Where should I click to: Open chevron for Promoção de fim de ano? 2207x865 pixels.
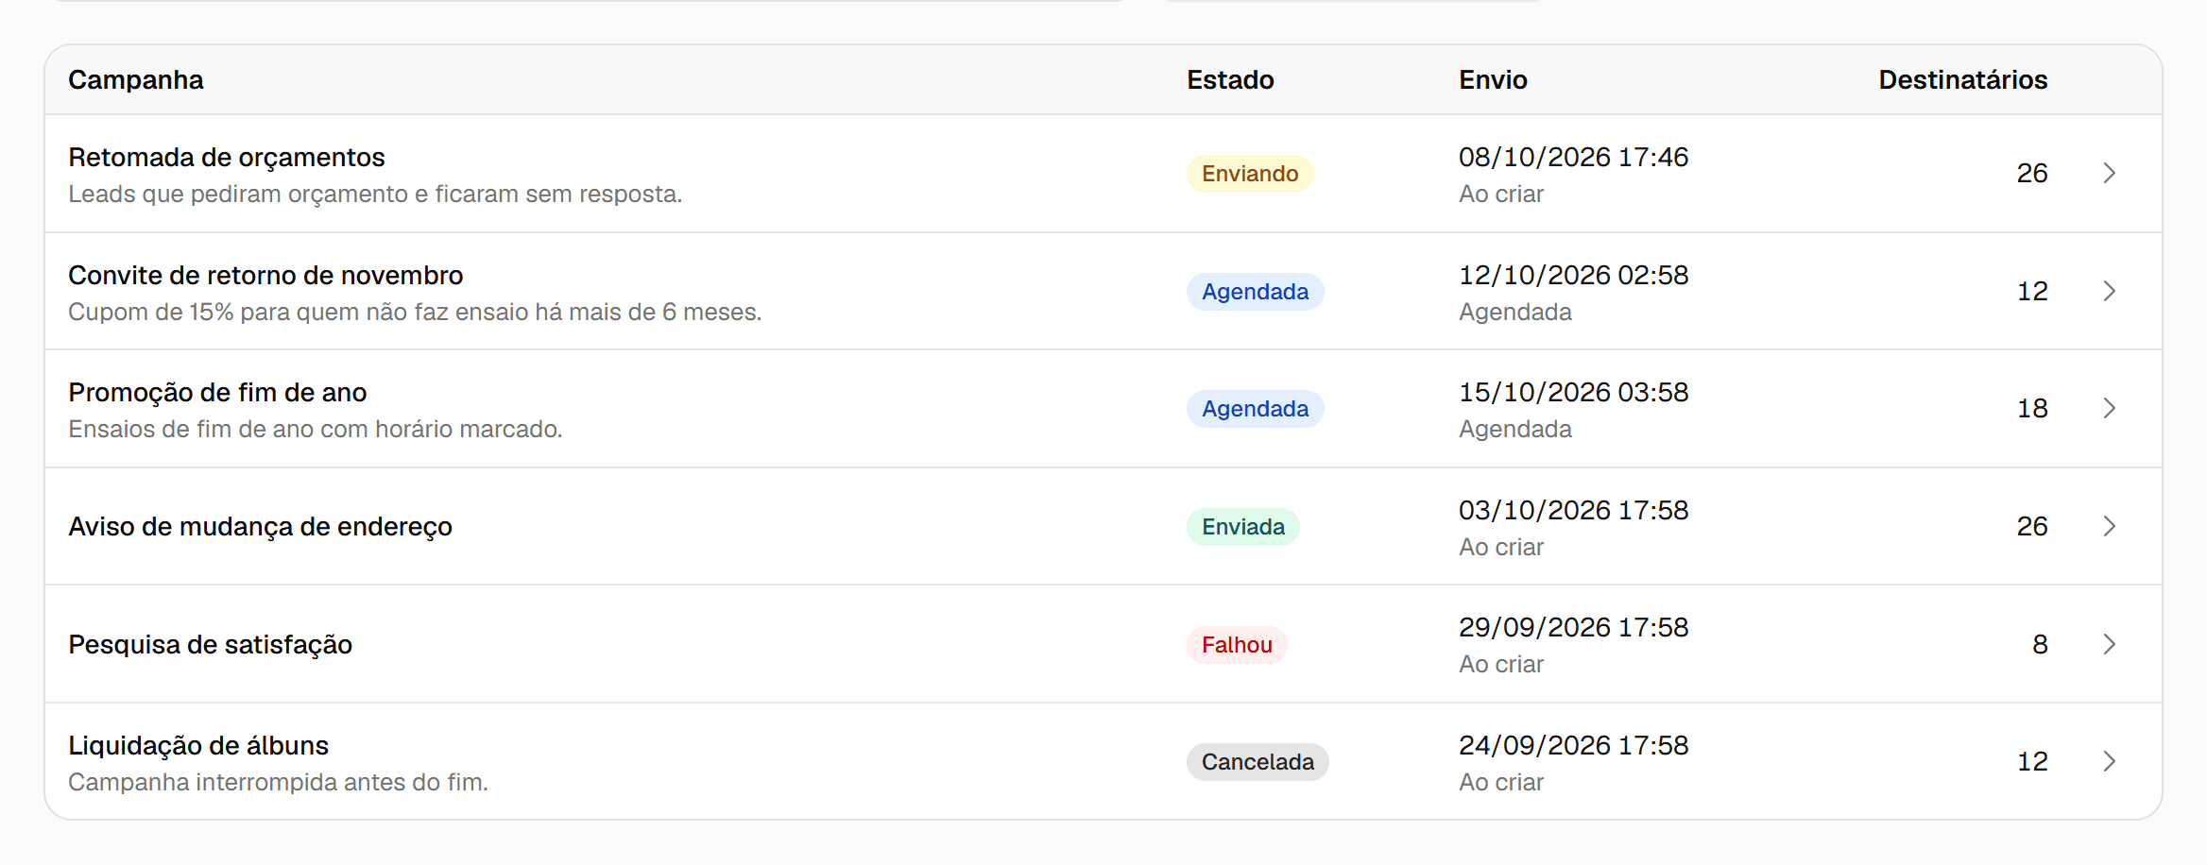[2109, 408]
